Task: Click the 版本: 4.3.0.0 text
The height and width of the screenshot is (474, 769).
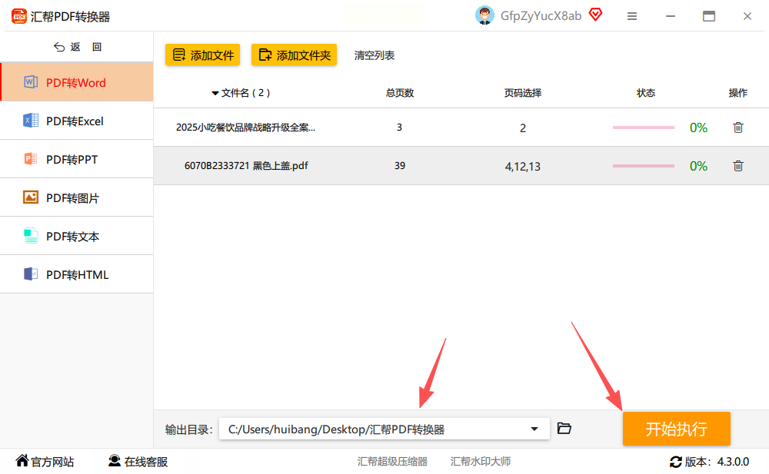Action: (x=717, y=462)
